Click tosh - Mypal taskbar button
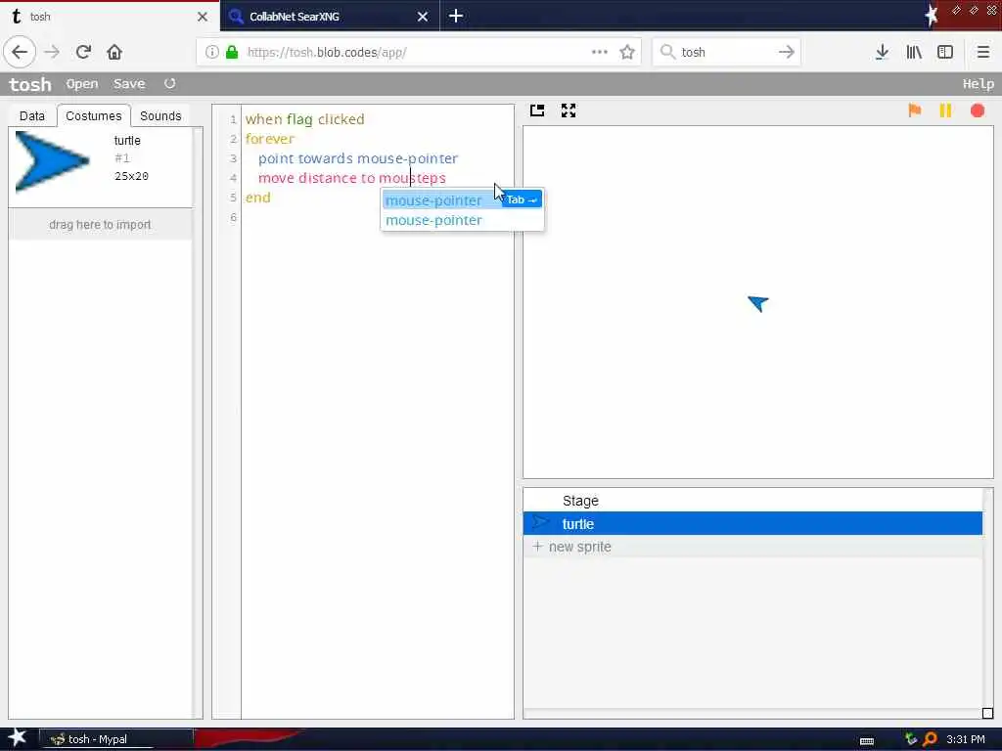This screenshot has height=751, width=1002. pyautogui.click(x=116, y=739)
